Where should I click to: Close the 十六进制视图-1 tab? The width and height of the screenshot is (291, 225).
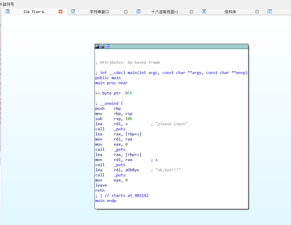tap(192, 12)
